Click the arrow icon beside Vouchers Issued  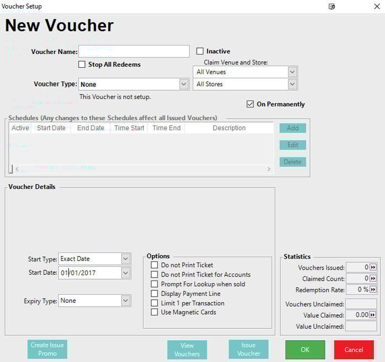coord(373,268)
